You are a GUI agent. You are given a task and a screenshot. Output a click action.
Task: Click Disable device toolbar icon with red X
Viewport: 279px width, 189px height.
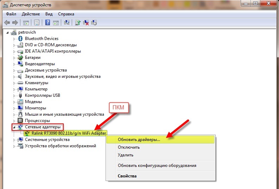(x=86, y=22)
